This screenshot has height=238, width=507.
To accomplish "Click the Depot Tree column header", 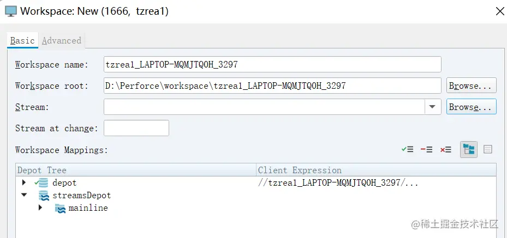I will coord(136,170).
